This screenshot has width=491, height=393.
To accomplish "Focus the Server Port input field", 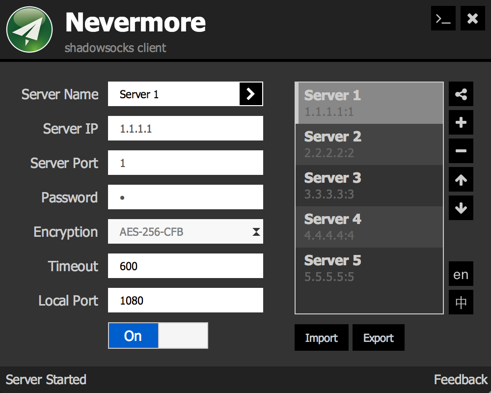I will coord(186,163).
